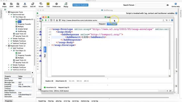Select Load Tests (0) under End to end test
The image size is (182, 102).
20,34
